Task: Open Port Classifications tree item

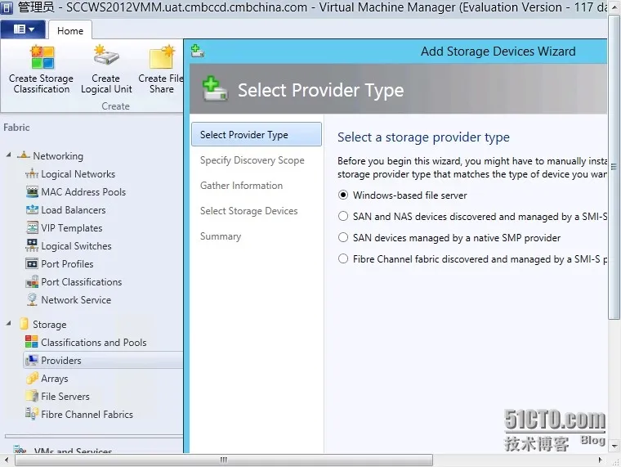Action: [82, 282]
